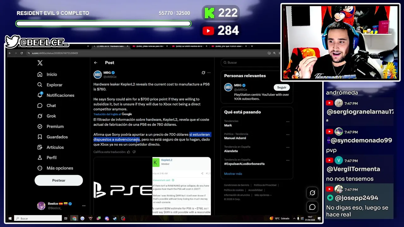This screenshot has height=227, width=404.
Task: Open the Beelce account switcher dots
Action: [x=84, y=206]
